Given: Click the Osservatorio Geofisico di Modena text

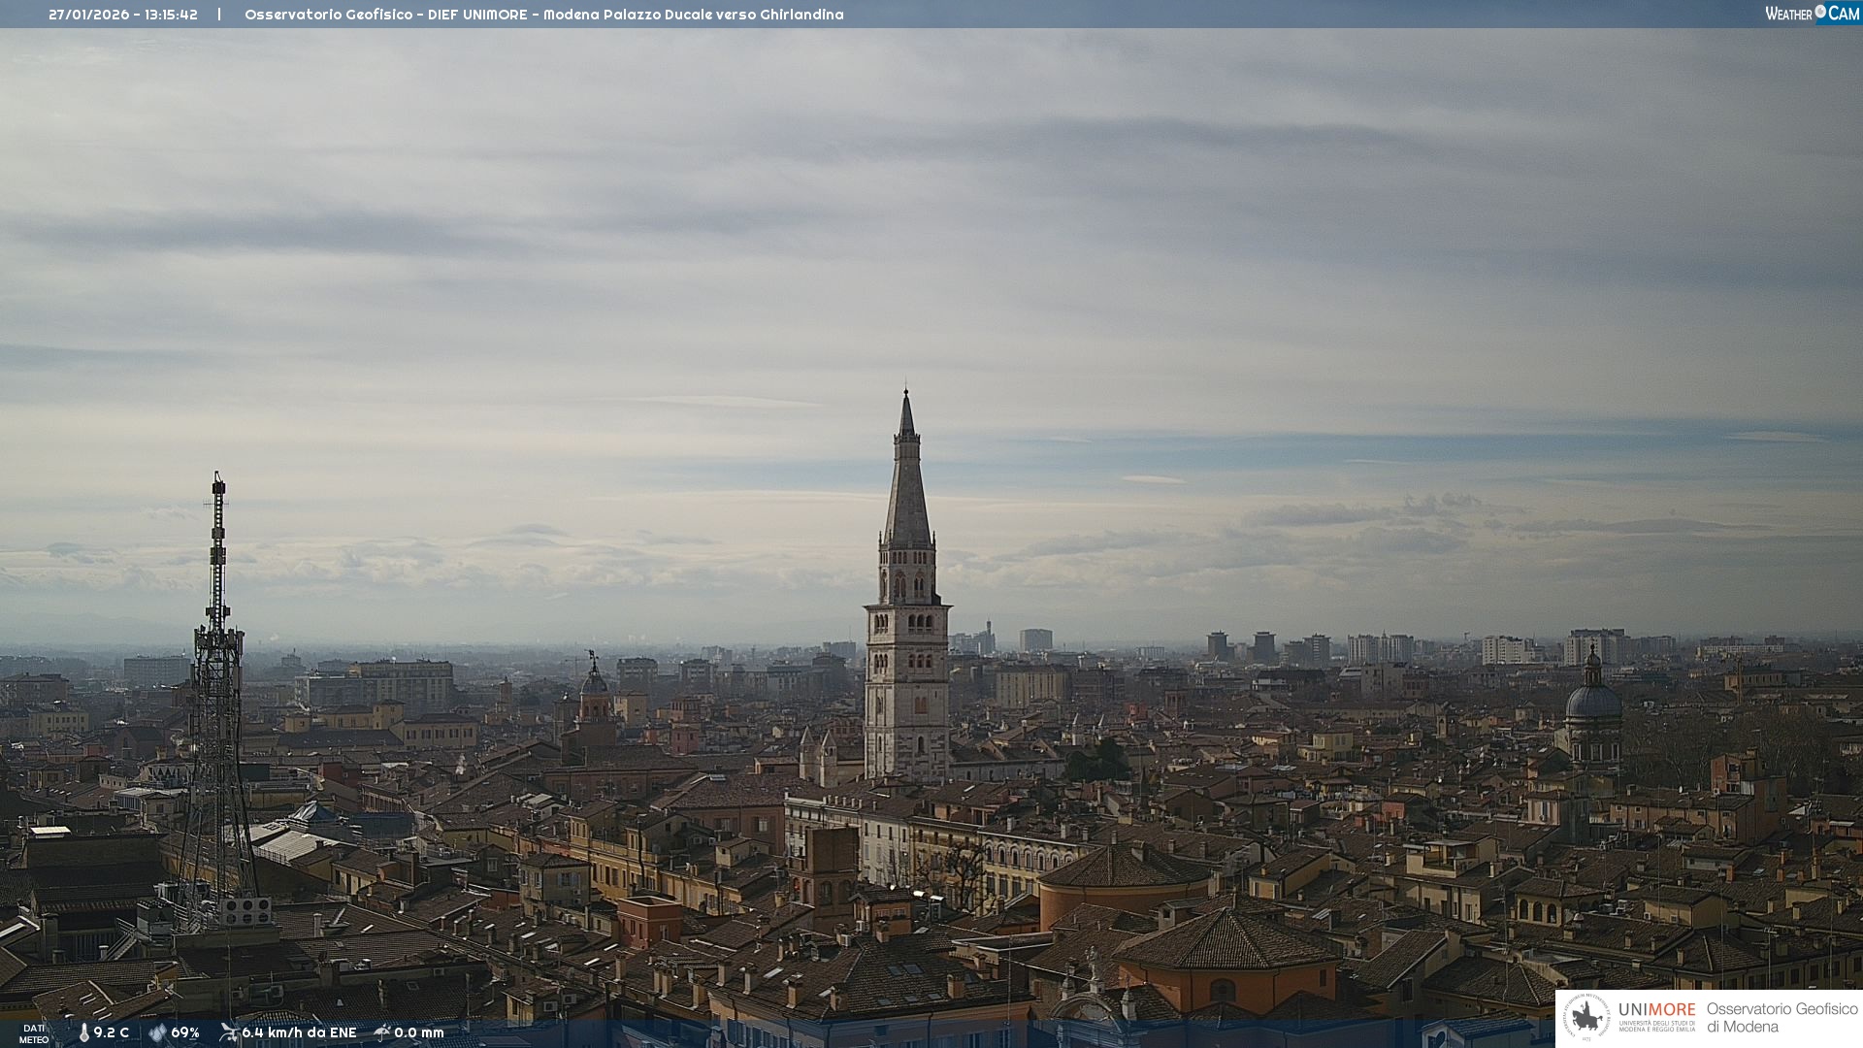Looking at the screenshot, I should [1781, 1017].
